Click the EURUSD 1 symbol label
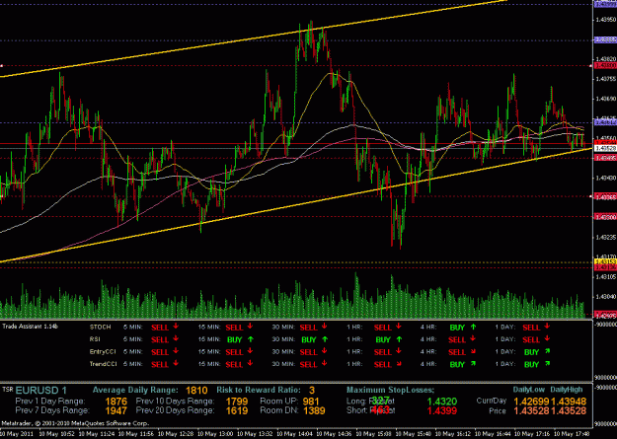617x439 pixels. point(41,391)
